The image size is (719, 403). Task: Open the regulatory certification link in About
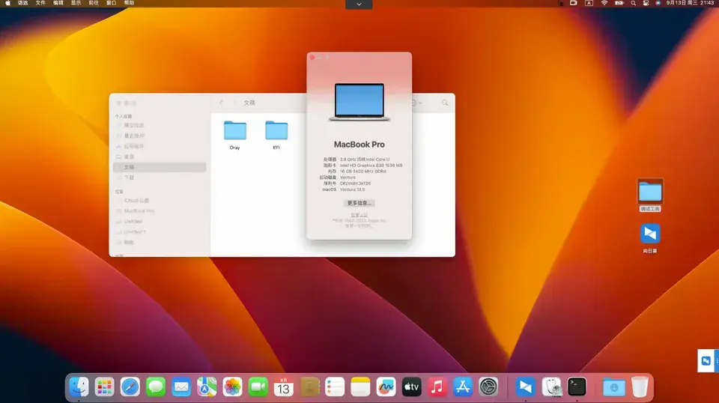tap(359, 215)
